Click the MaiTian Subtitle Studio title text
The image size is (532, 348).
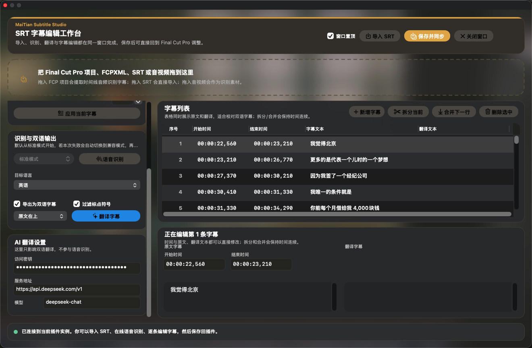41,25
